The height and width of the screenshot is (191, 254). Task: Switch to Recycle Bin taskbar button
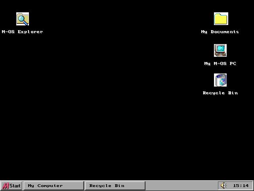tap(115, 186)
